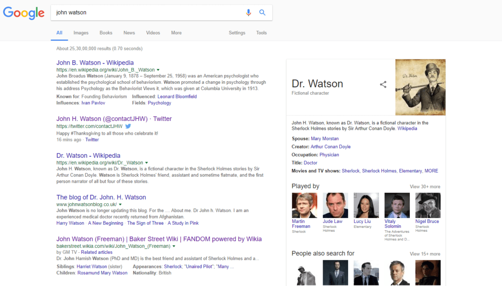This screenshot has width=502, height=286.
Task: Click View 15+ more people also search
Action: click(x=425, y=254)
